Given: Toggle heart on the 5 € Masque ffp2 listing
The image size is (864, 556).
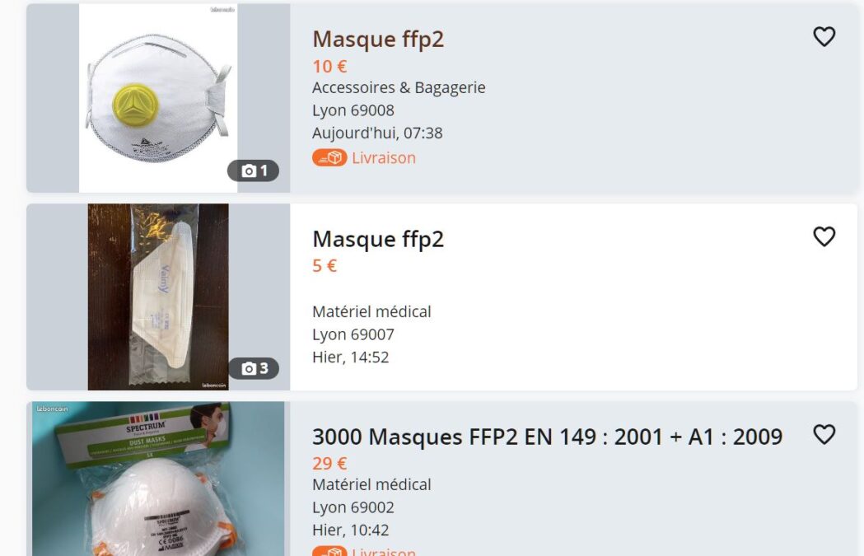Looking at the screenshot, I should (824, 237).
